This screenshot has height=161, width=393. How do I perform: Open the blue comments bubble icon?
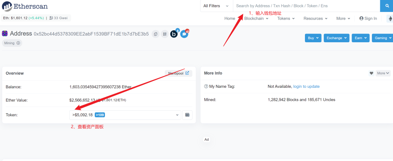[184, 34]
